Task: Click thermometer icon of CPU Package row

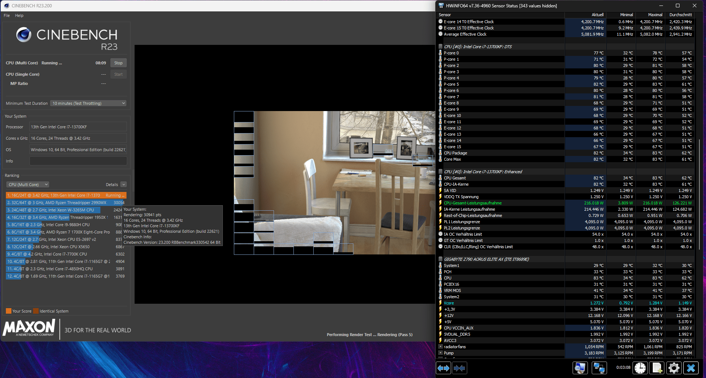Action: click(441, 153)
